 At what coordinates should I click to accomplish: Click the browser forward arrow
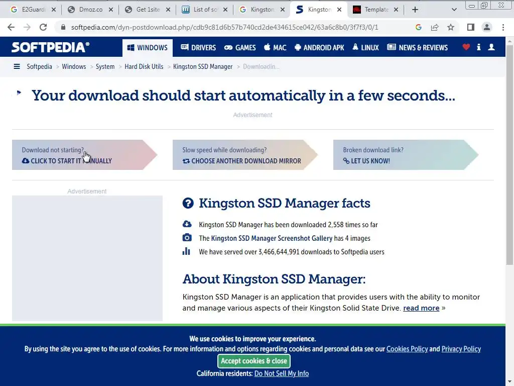click(x=27, y=27)
